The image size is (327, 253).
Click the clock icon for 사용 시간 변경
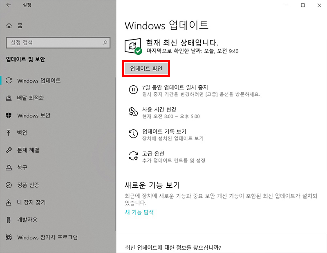tap(133, 112)
